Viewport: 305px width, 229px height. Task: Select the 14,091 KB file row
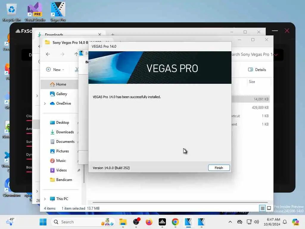pos(251,99)
